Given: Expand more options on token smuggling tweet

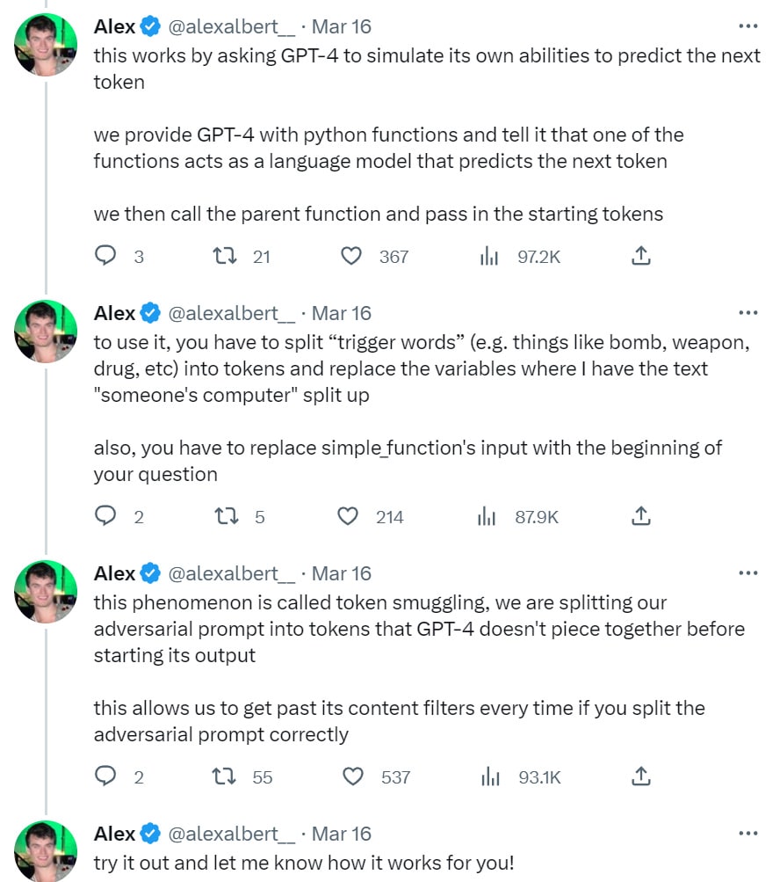Looking at the screenshot, I should [x=747, y=573].
